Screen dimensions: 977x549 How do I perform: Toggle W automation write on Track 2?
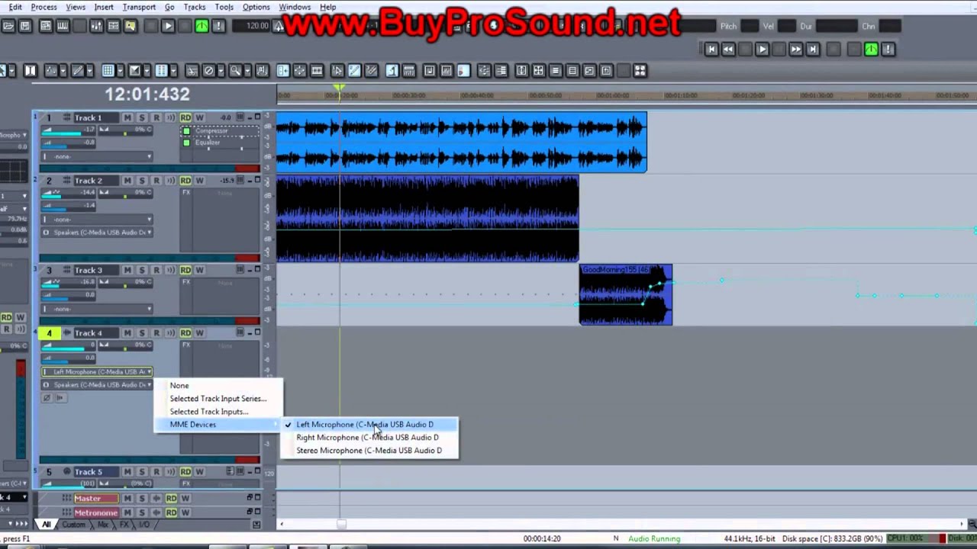pyautogui.click(x=199, y=181)
